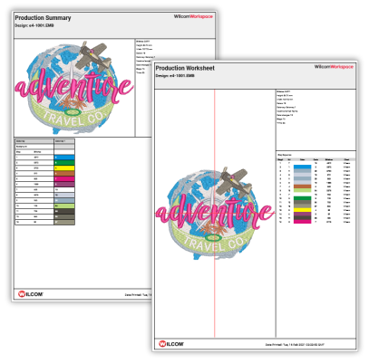
Task: Select the airplane in the Production Summary design
Action: point(93,55)
